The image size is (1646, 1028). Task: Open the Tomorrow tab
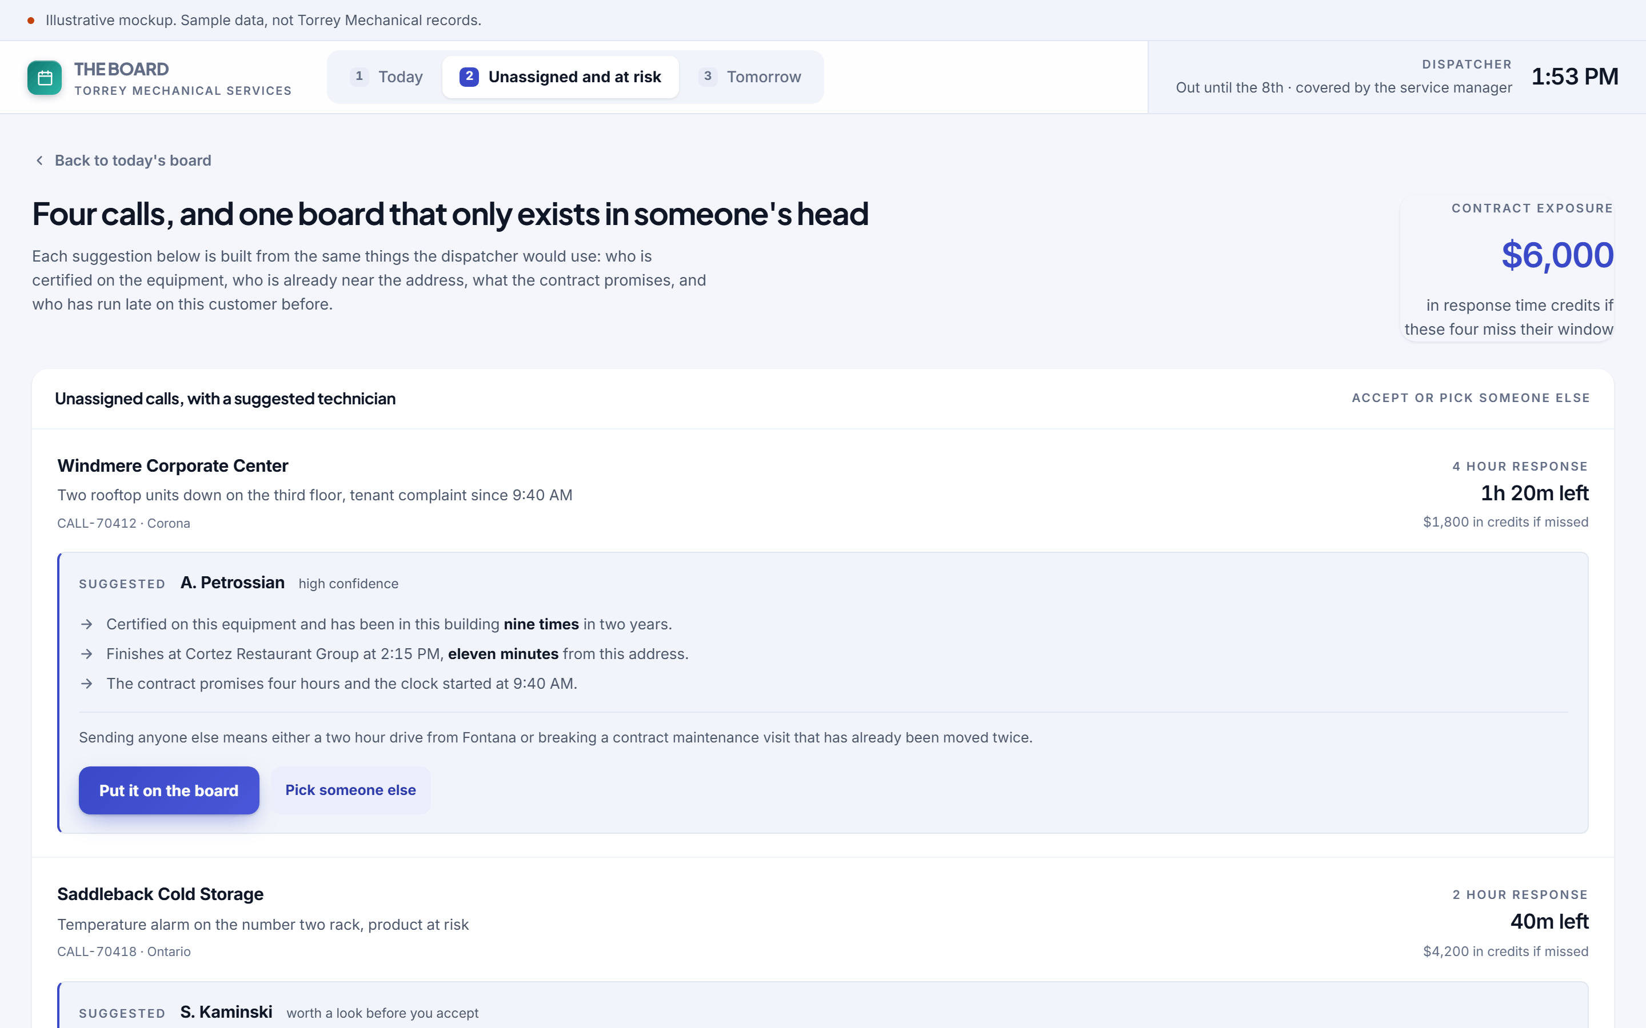pyautogui.click(x=749, y=77)
